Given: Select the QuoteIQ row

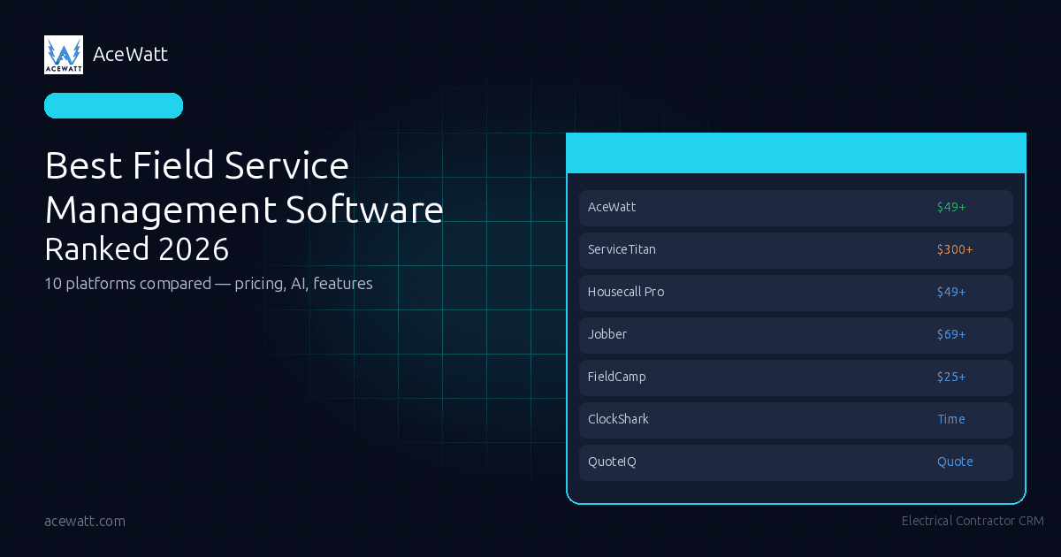Looking at the screenshot, I should click(x=796, y=462).
